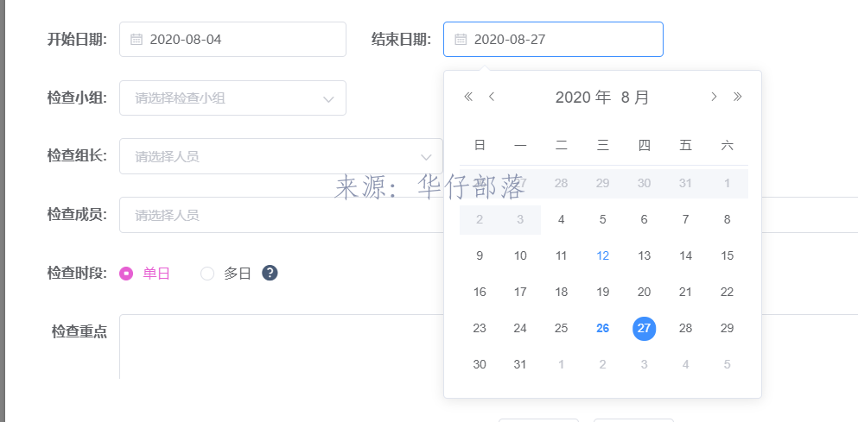The width and height of the screenshot is (858, 422).
Task: Go to previous month arrow
Action: [492, 97]
